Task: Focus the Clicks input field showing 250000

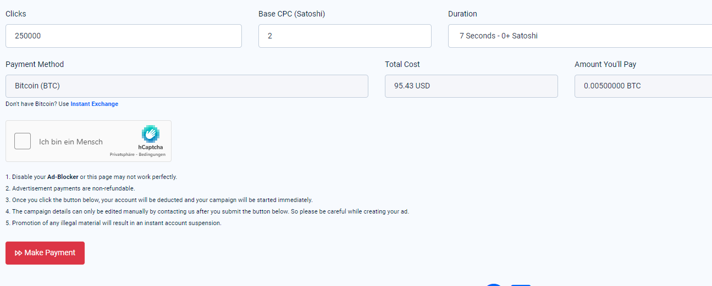Action: (123, 36)
